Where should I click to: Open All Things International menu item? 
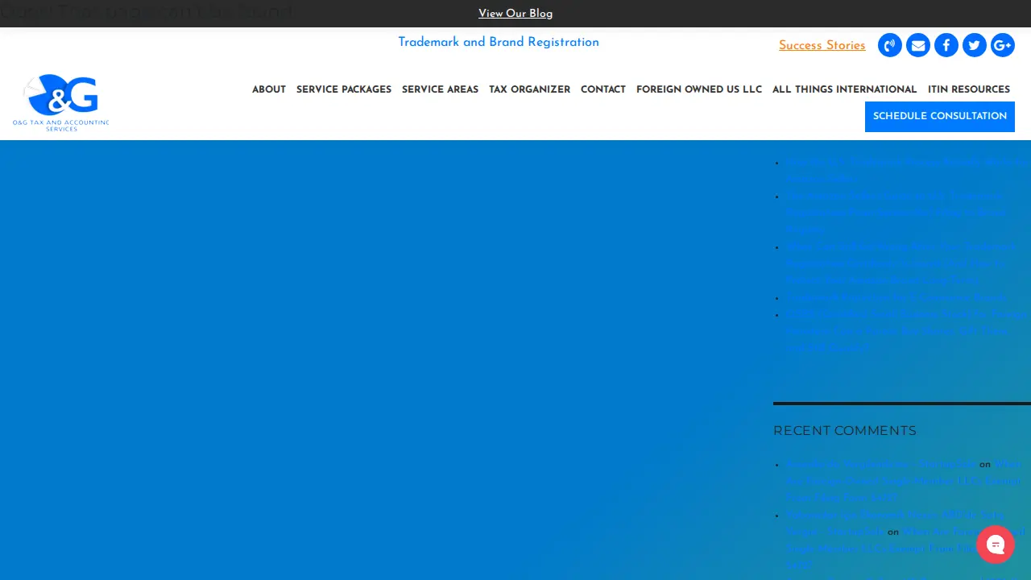(x=844, y=89)
